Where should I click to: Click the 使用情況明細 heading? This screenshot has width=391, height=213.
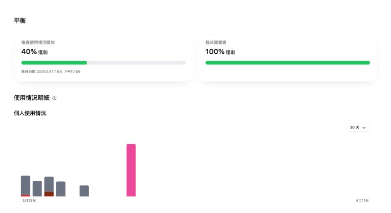(31, 98)
